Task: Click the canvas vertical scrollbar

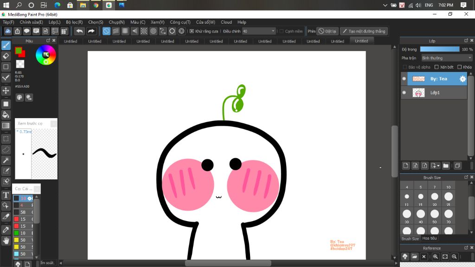Action: coord(394,152)
